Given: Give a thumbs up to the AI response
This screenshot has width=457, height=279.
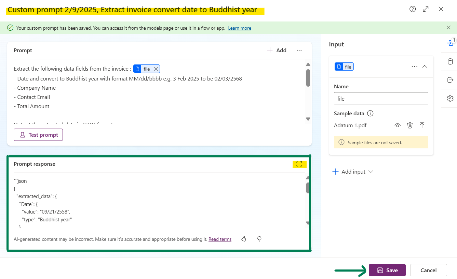Looking at the screenshot, I should (x=244, y=239).
